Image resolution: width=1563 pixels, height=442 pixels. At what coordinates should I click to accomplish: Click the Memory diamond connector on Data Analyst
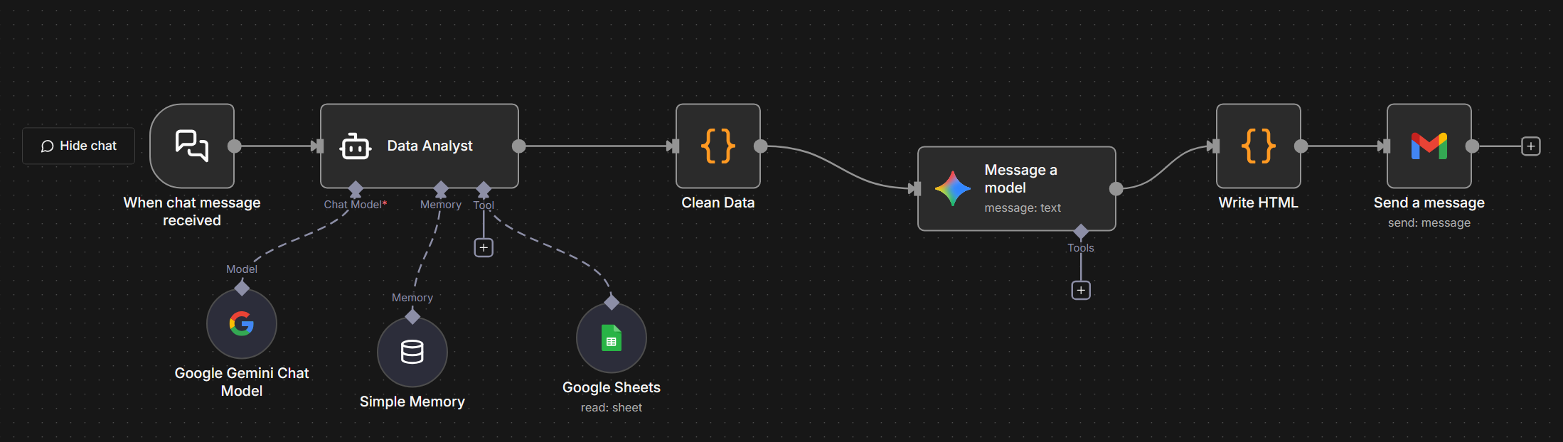click(x=441, y=189)
